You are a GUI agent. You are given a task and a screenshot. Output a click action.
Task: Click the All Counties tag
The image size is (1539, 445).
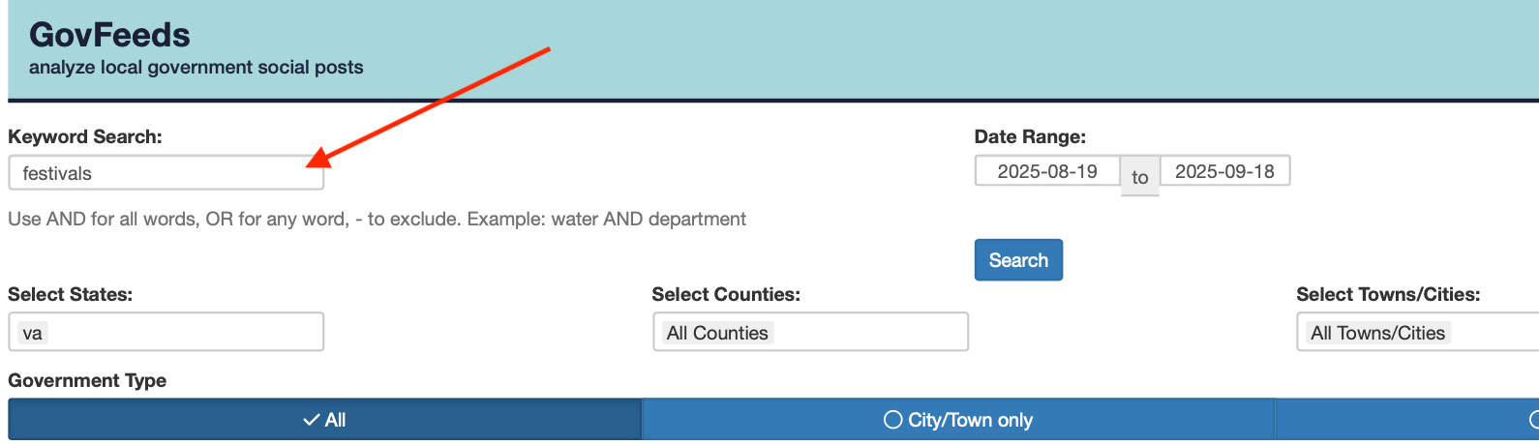pyautogui.click(x=717, y=333)
